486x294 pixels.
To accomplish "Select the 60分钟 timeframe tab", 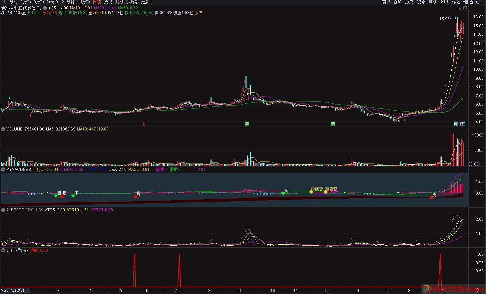I will click(83, 2).
